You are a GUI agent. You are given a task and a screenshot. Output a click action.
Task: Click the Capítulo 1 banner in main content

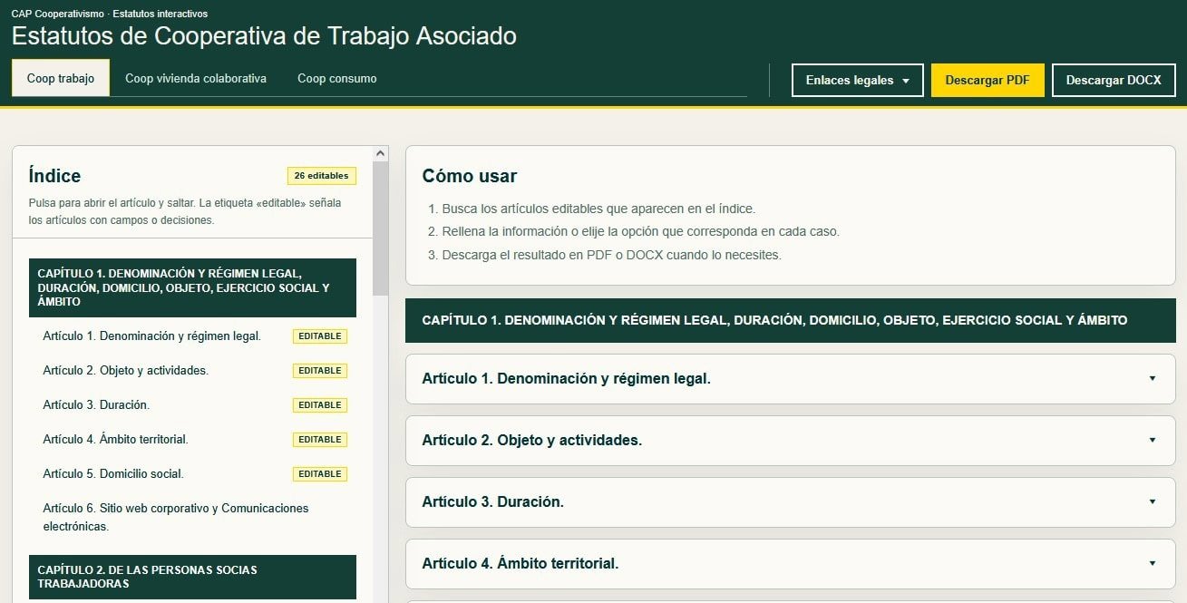point(790,320)
